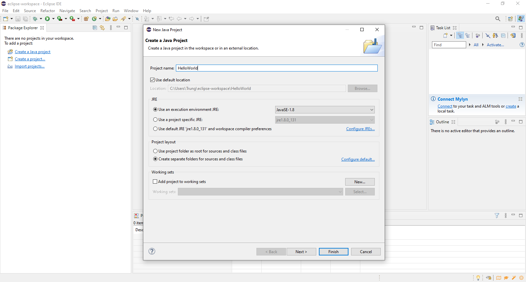Image resolution: width=526 pixels, height=282 pixels.
Task: Expand the Activate arrow in Task List
Action: coord(483,45)
